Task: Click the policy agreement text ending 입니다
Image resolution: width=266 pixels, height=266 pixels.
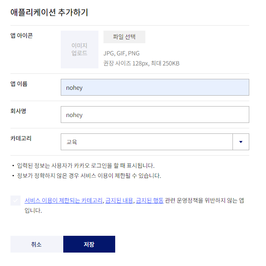Action: click(x=134, y=206)
